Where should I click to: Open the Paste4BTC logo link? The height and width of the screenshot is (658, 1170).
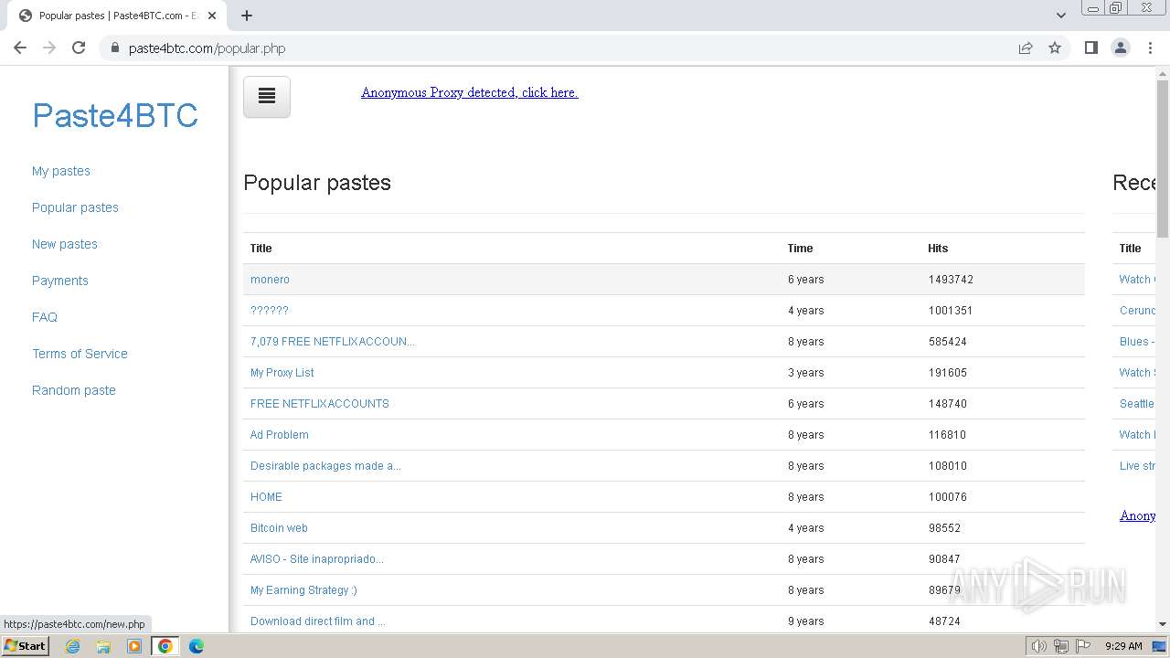click(x=115, y=115)
